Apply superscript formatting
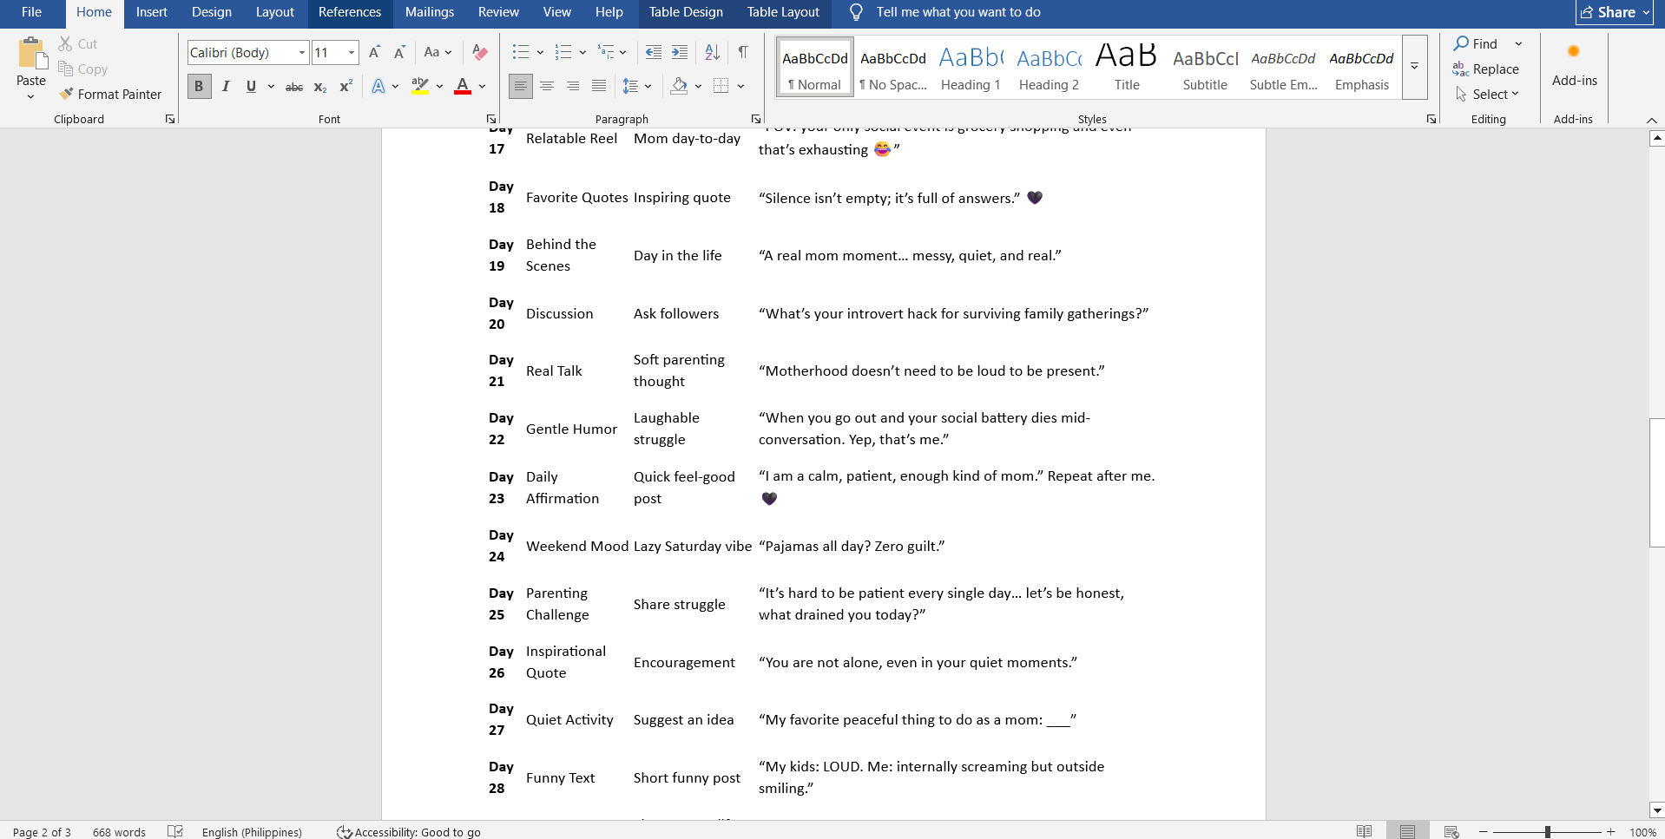Viewport: 1665px width, 839px height. (346, 86)
